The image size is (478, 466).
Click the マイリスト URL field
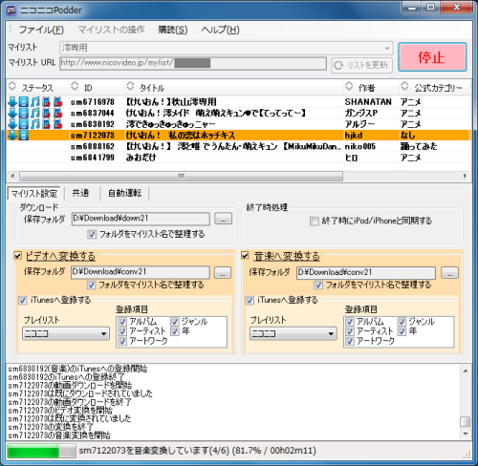point(193,63)
